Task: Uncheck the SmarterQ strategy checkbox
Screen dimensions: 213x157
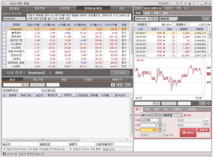Action: pos(4,29)
